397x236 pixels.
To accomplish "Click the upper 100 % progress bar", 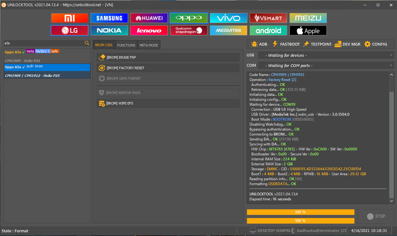I will pos(300,212).
